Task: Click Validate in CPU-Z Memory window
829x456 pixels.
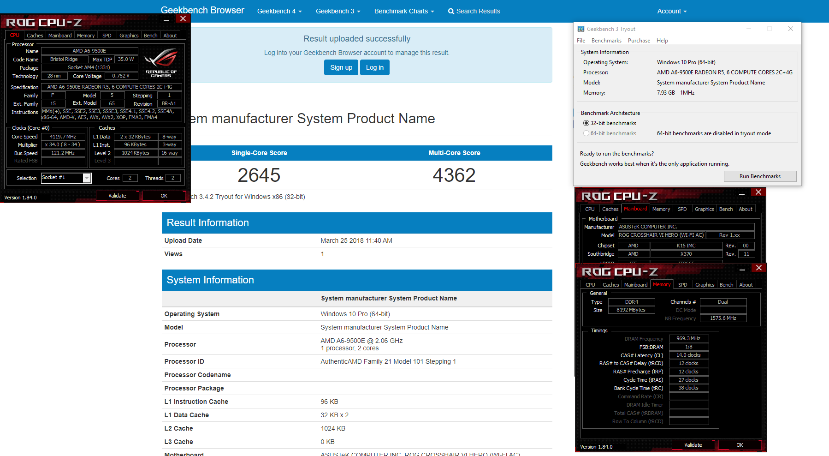Action: [693, 445]
